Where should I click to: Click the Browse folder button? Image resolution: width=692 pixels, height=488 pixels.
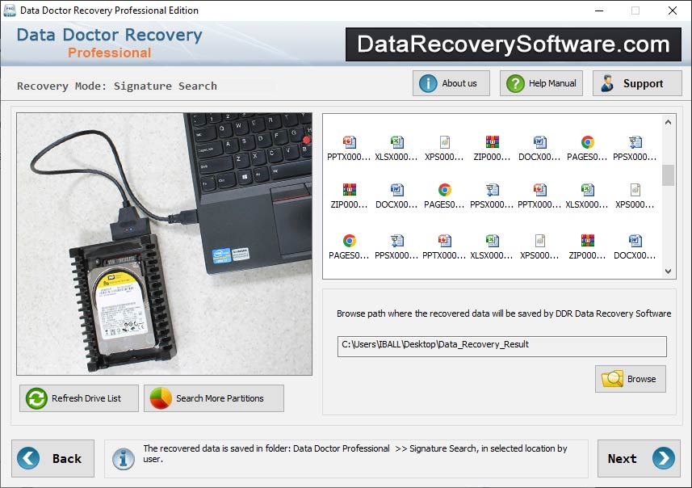pyautogui.click(x=630, y=379)
